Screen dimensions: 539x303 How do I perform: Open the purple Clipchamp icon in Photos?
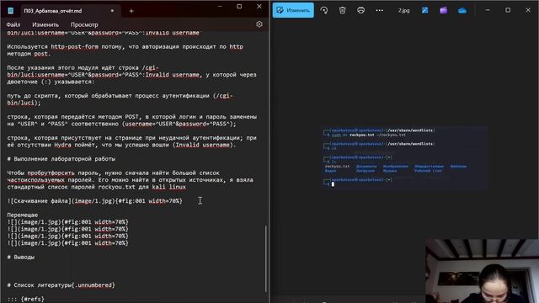tap(444, 10)
